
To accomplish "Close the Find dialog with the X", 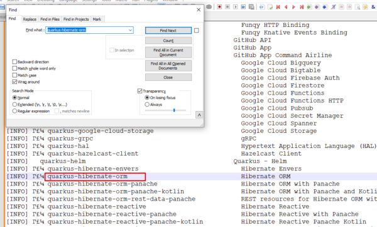I will pyautogui.click(x=199, y=9).
